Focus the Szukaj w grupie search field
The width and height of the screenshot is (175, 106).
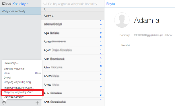(x=73, y=4)
